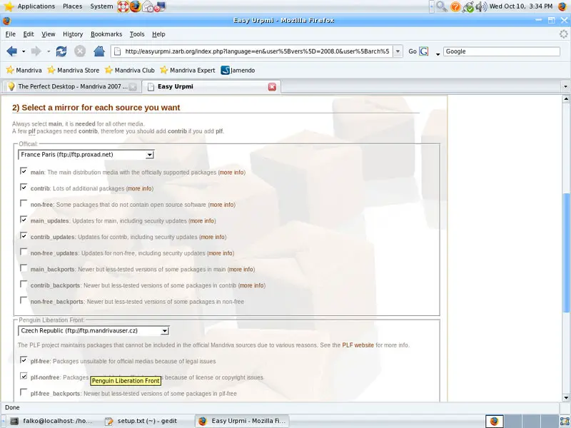Click in the Google search field
The image size is (571, 428).
tap(502, 51)
